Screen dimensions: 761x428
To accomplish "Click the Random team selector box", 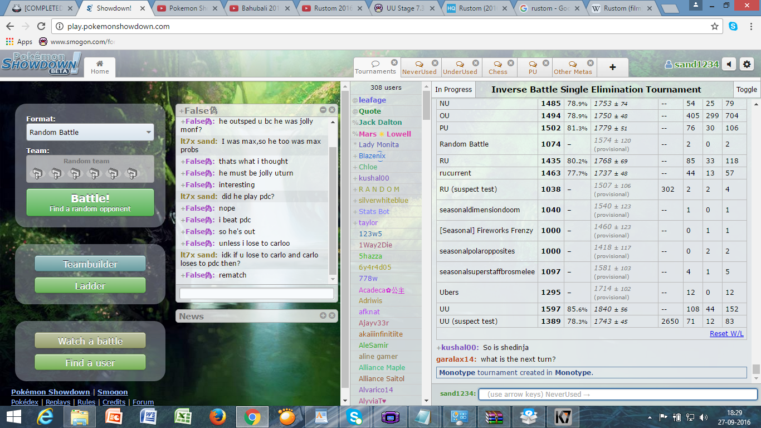I will point(90,169).
